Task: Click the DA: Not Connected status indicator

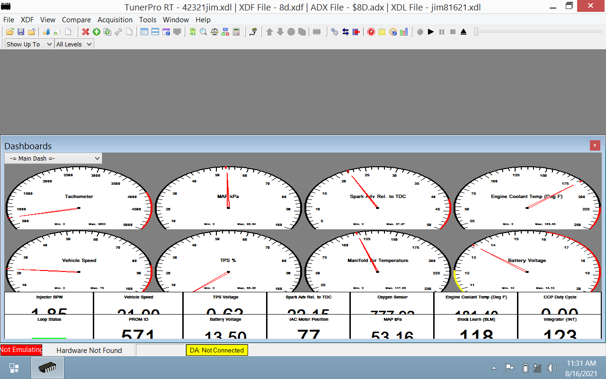Action: tap(217, 350)
